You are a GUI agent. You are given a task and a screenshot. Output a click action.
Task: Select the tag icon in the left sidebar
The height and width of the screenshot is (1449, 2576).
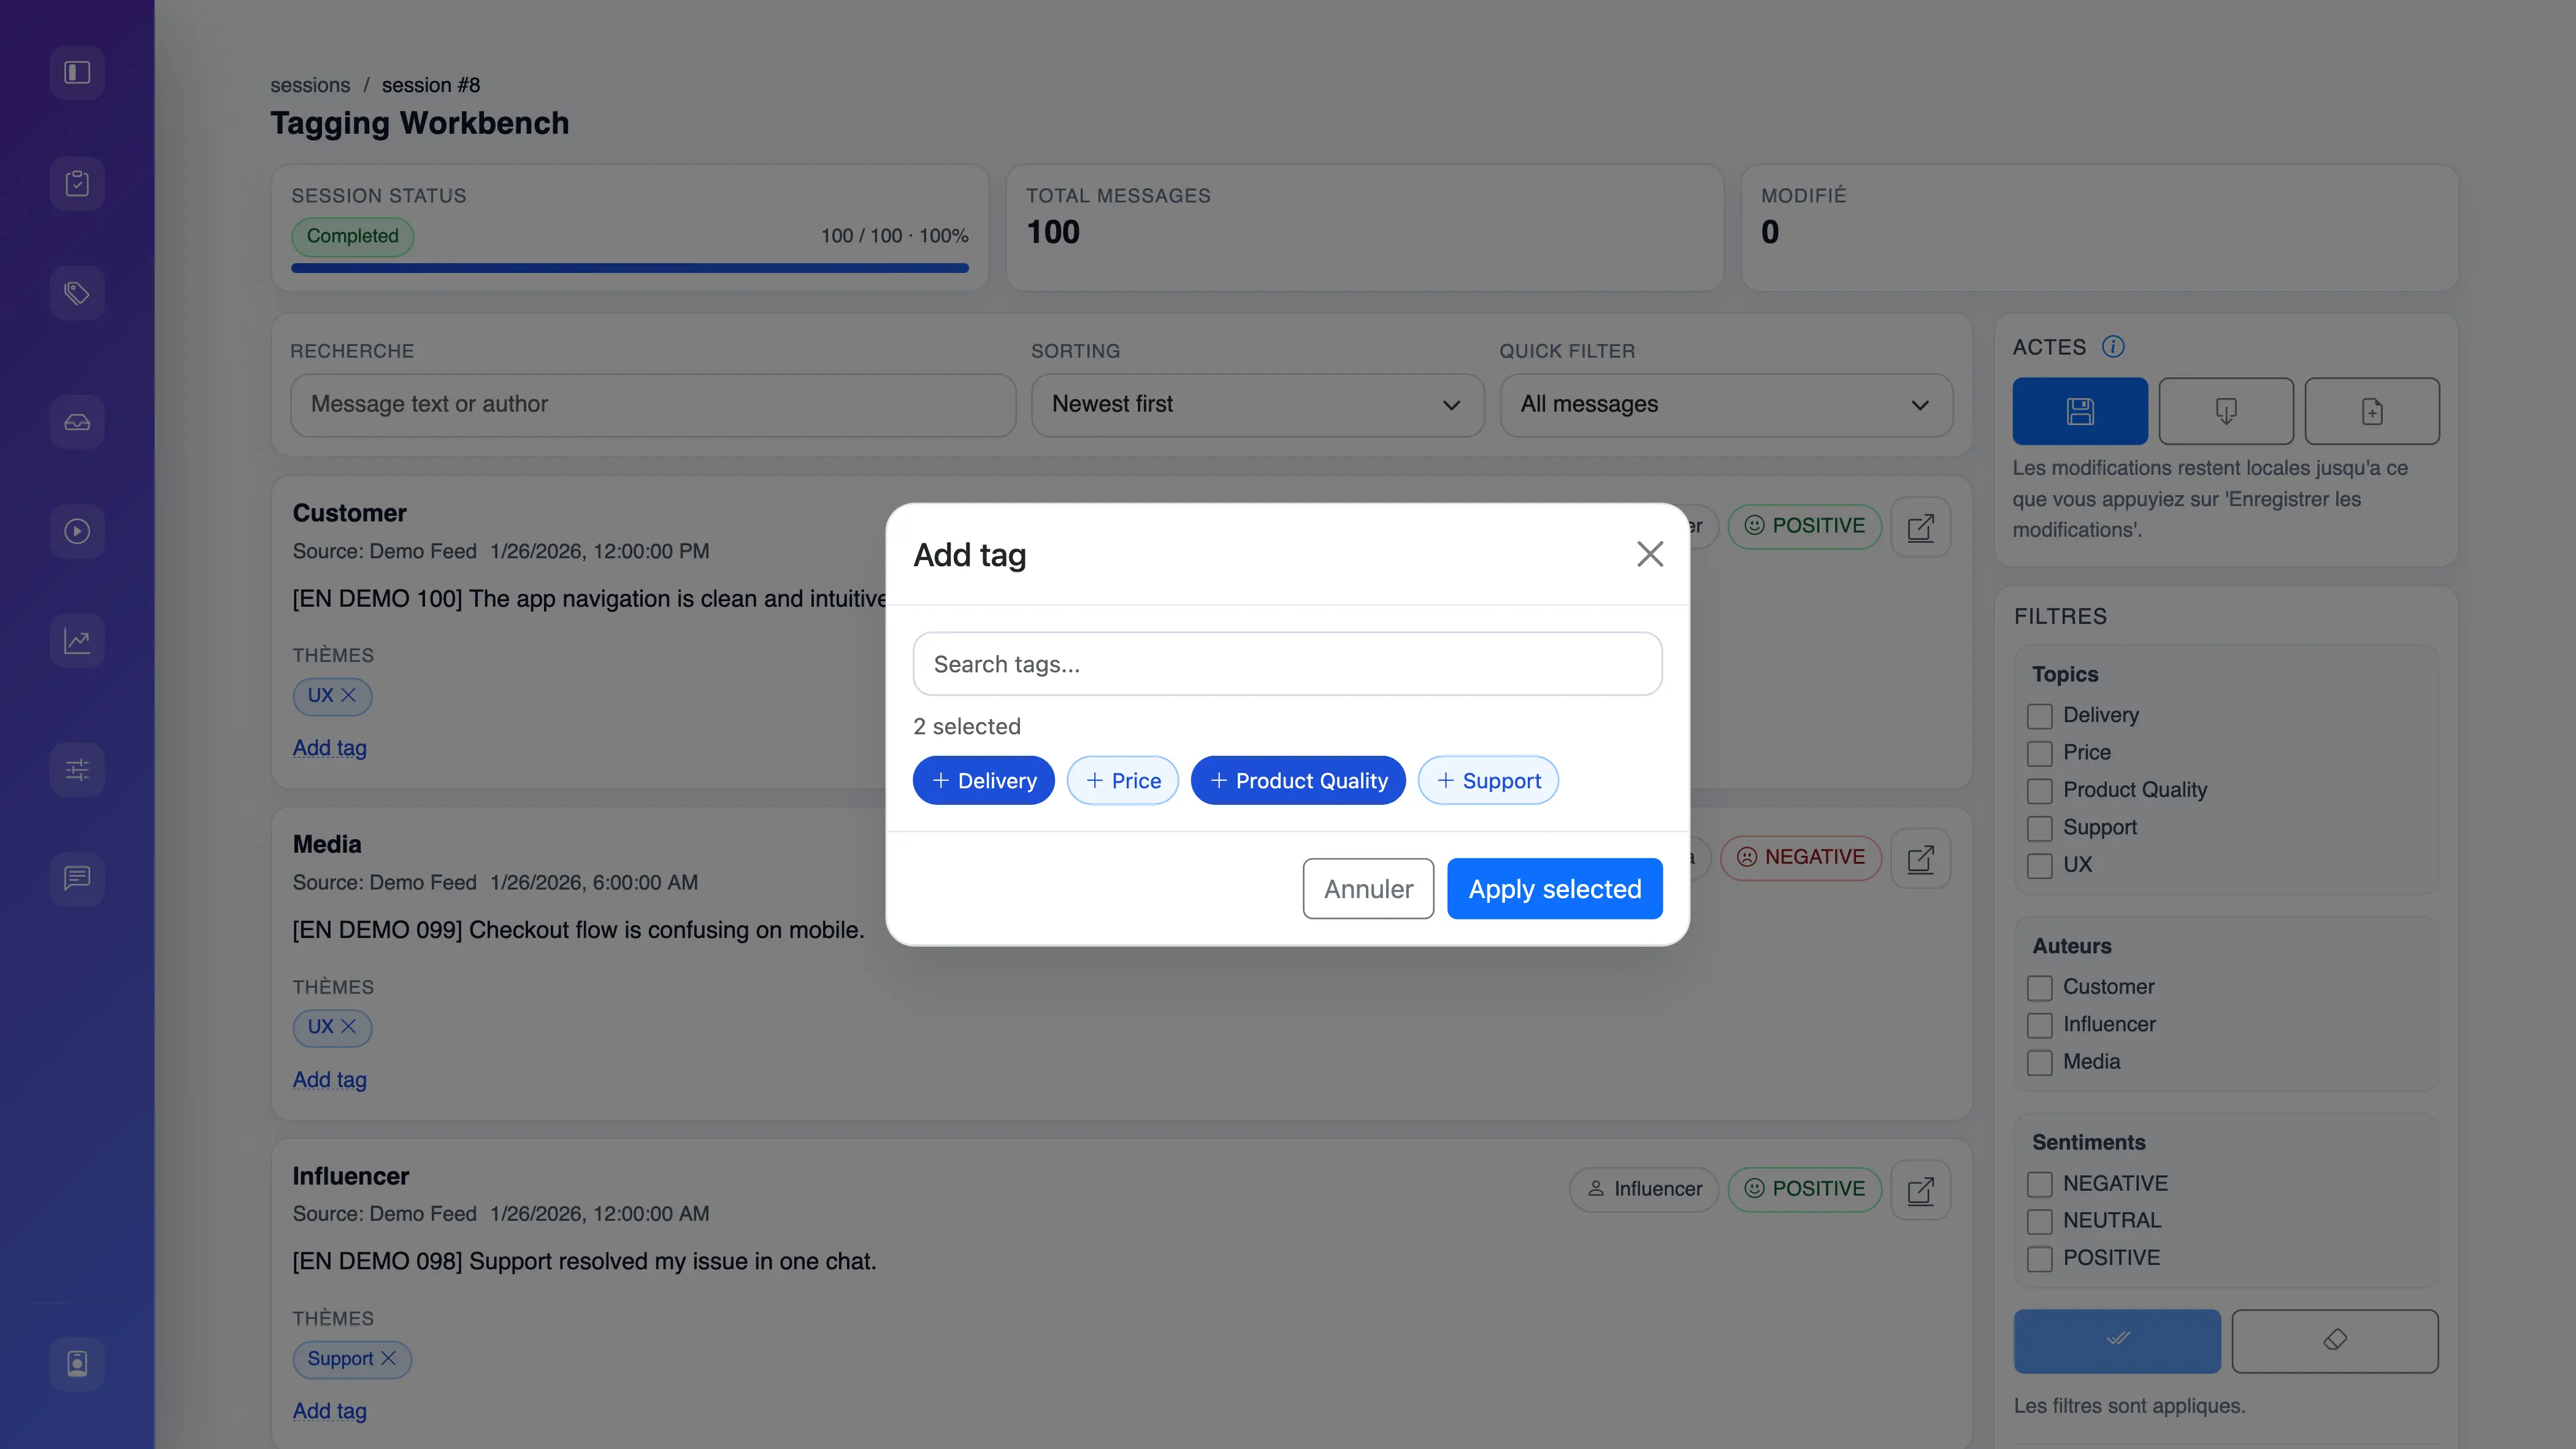click(77, 293)
